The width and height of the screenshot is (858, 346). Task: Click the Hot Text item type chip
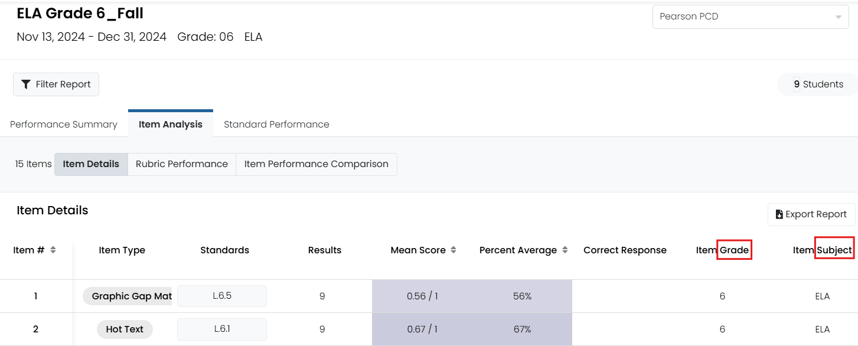pos(125,329)
